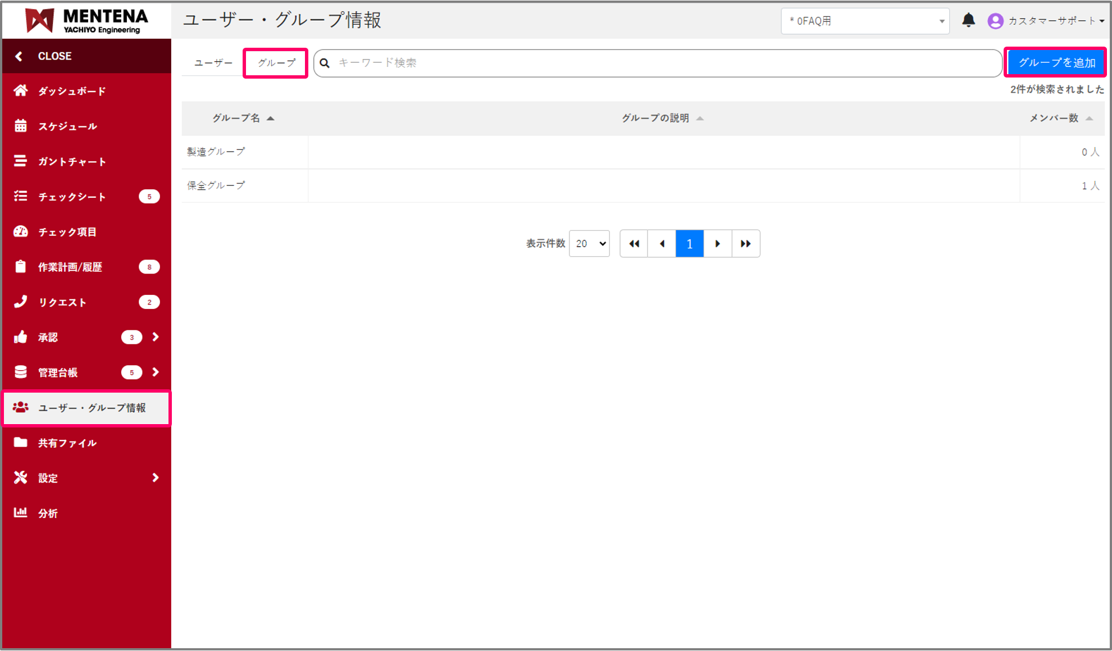This screenshot has width=1112, height=651.
Task: Open the ダッシュボード sidebar icon
Action: (x=21, y=90)
